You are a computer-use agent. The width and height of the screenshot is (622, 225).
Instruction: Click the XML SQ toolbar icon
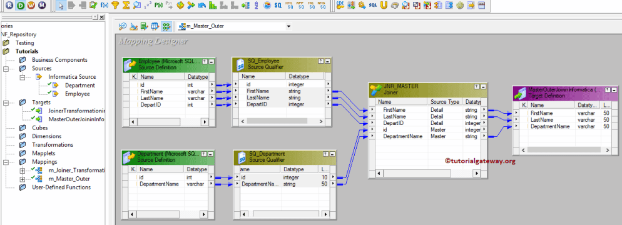290,5
